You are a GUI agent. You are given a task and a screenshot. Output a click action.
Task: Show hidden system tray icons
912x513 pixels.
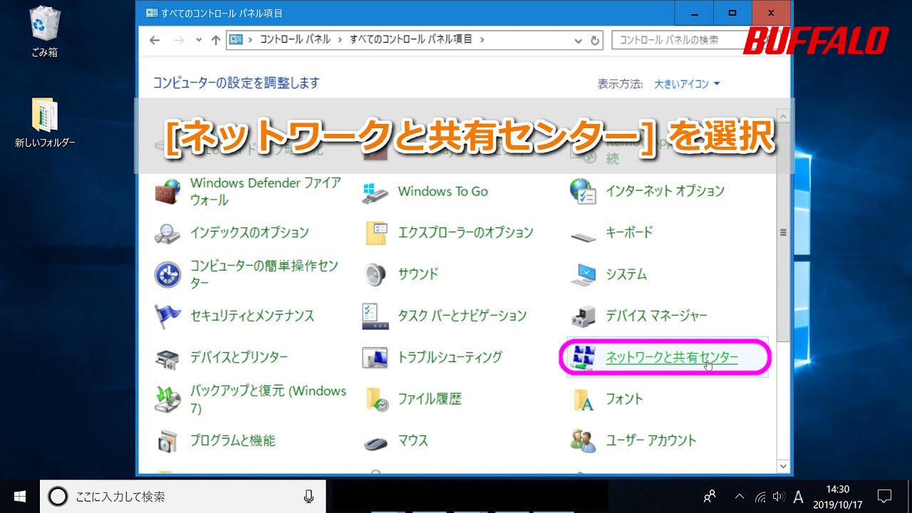tap(739, 497)
